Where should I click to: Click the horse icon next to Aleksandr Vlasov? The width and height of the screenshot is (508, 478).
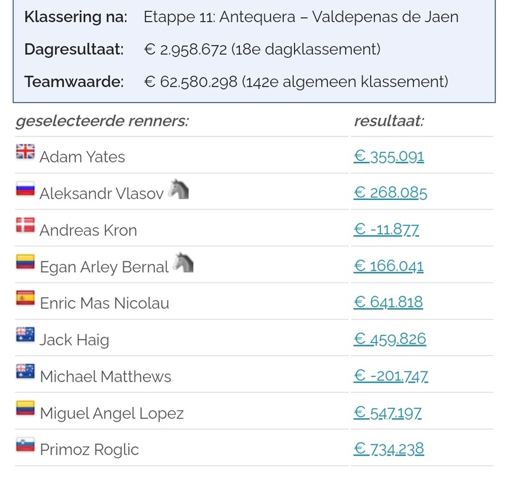(x=178, y=189)
